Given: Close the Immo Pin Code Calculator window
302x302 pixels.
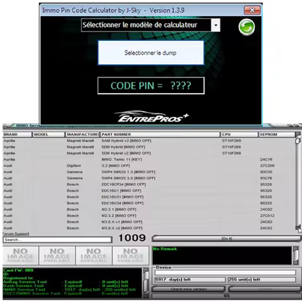Looking at the screenshot, I should click(x=252, y=10).
